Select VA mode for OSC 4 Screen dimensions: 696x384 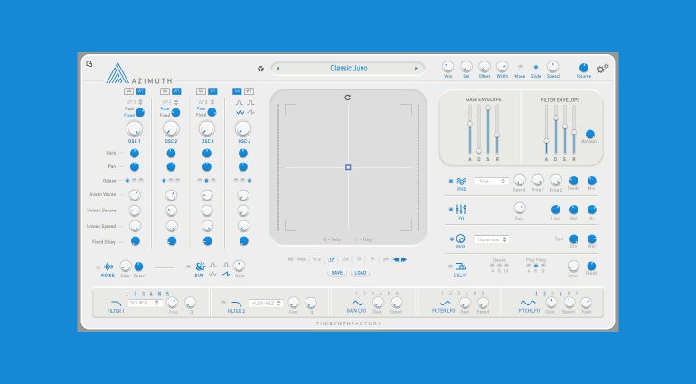click(x=237, y=91)
